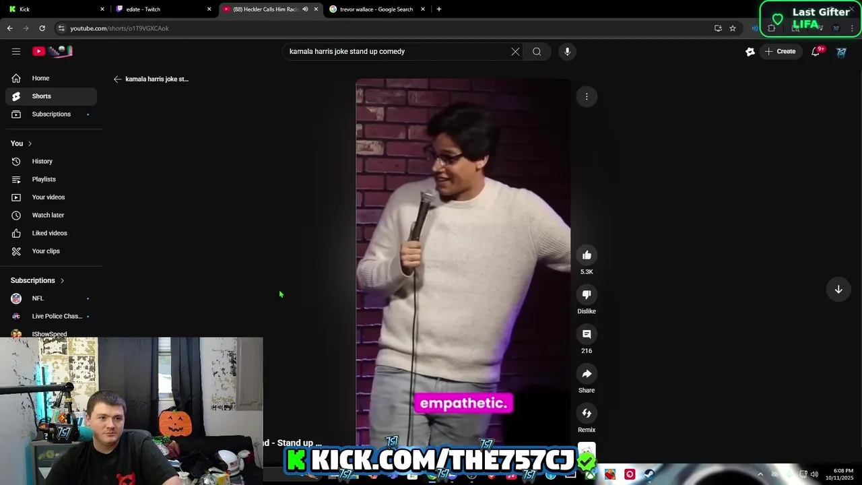The height and width of the screenshot is (485, 862).
Task: Open Liked videos
Action: pyautogui.click(x=51, y=233)
